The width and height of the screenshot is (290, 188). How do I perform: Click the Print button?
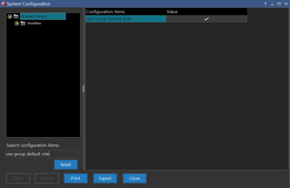[x=75, y=178]
